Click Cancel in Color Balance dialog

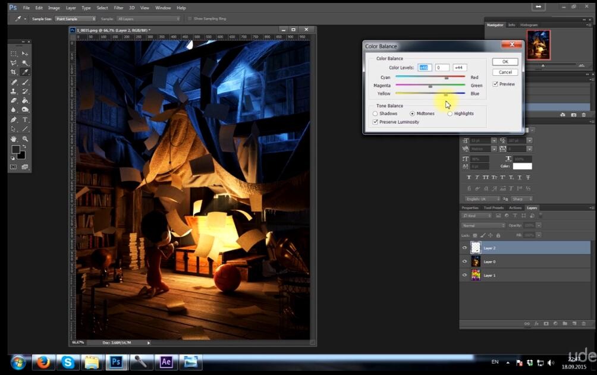(505, 73)
